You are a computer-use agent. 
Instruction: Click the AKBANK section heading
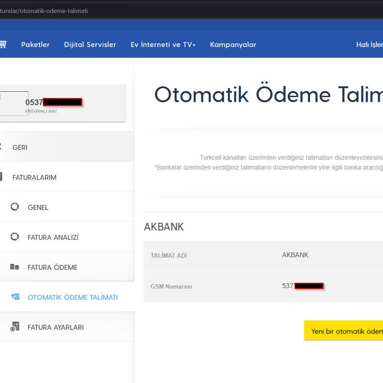coord(164,227)
